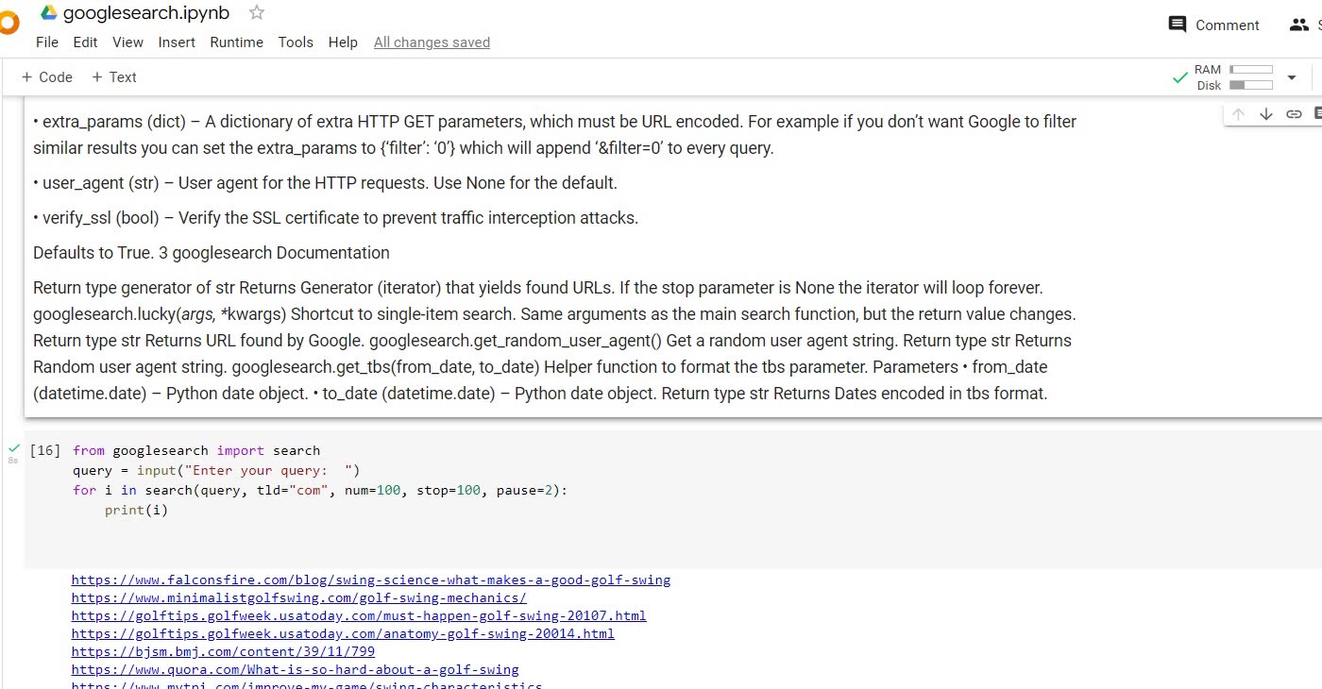
Task: Open the View menu
Action: click(127, 42)
